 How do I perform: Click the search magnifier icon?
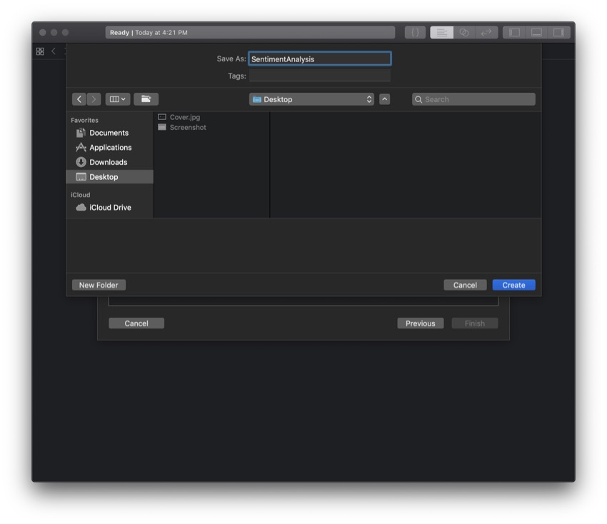click(418, 99)
